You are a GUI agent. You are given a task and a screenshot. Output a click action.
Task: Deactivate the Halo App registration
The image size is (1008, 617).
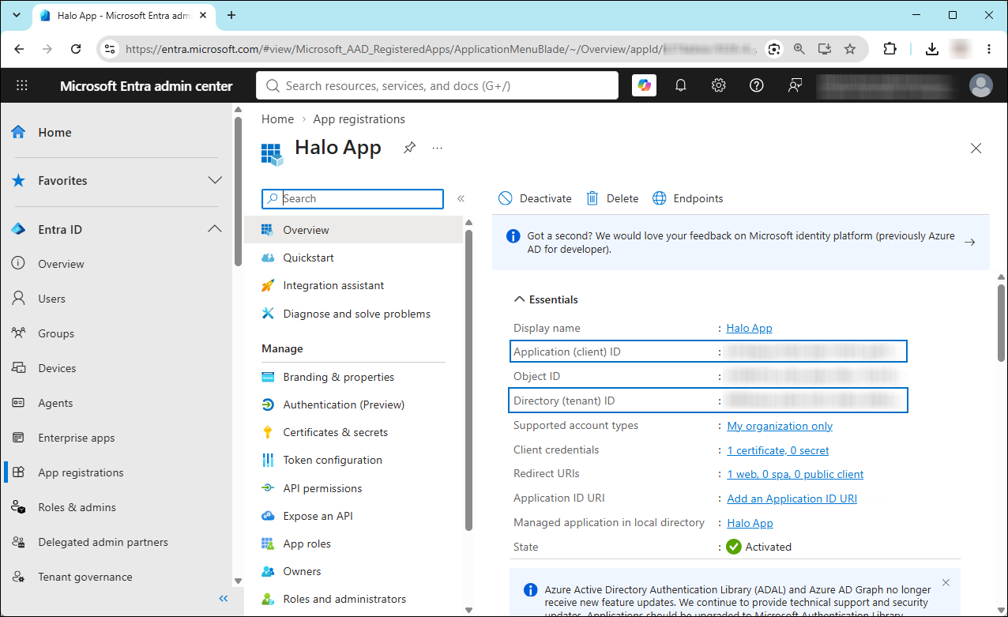[535, 198]
